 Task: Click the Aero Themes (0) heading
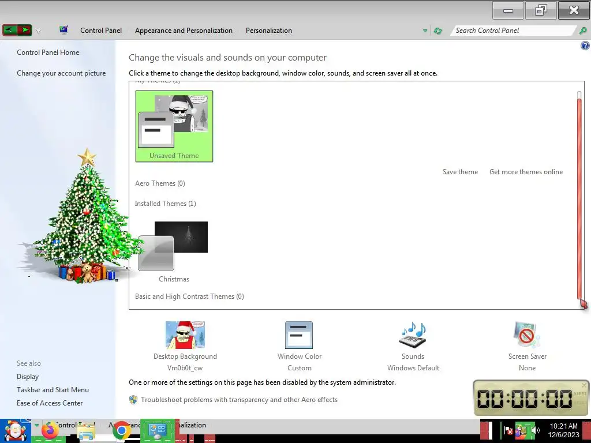pos(160,183)
